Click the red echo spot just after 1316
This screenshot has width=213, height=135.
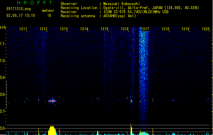[131, 101]
